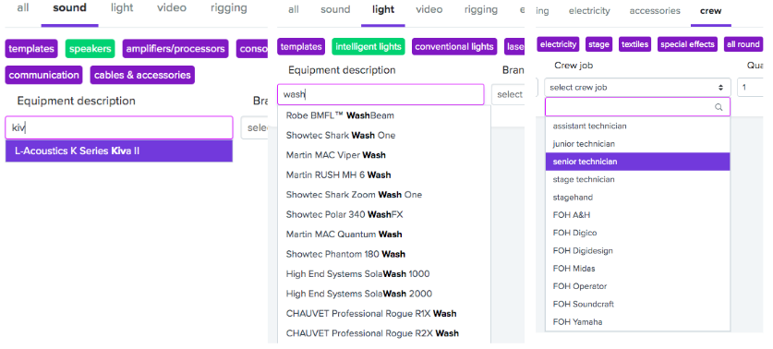773x349 pixels.
Task: Go to the electricity tab
Action: tap(589, 11)
